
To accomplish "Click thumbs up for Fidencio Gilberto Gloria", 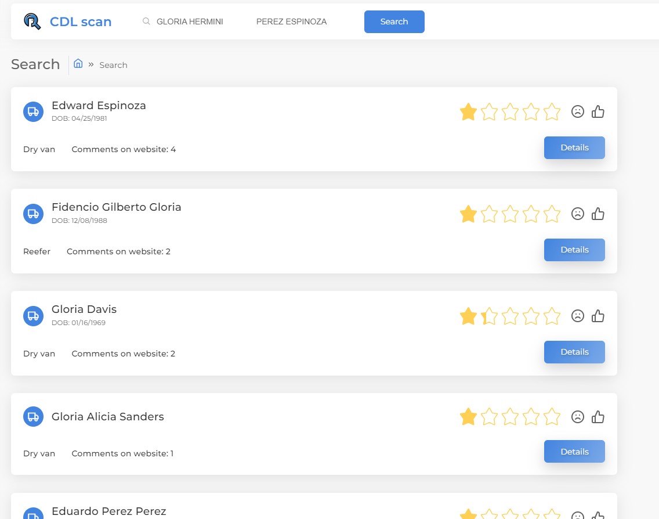I will point(598,214).
